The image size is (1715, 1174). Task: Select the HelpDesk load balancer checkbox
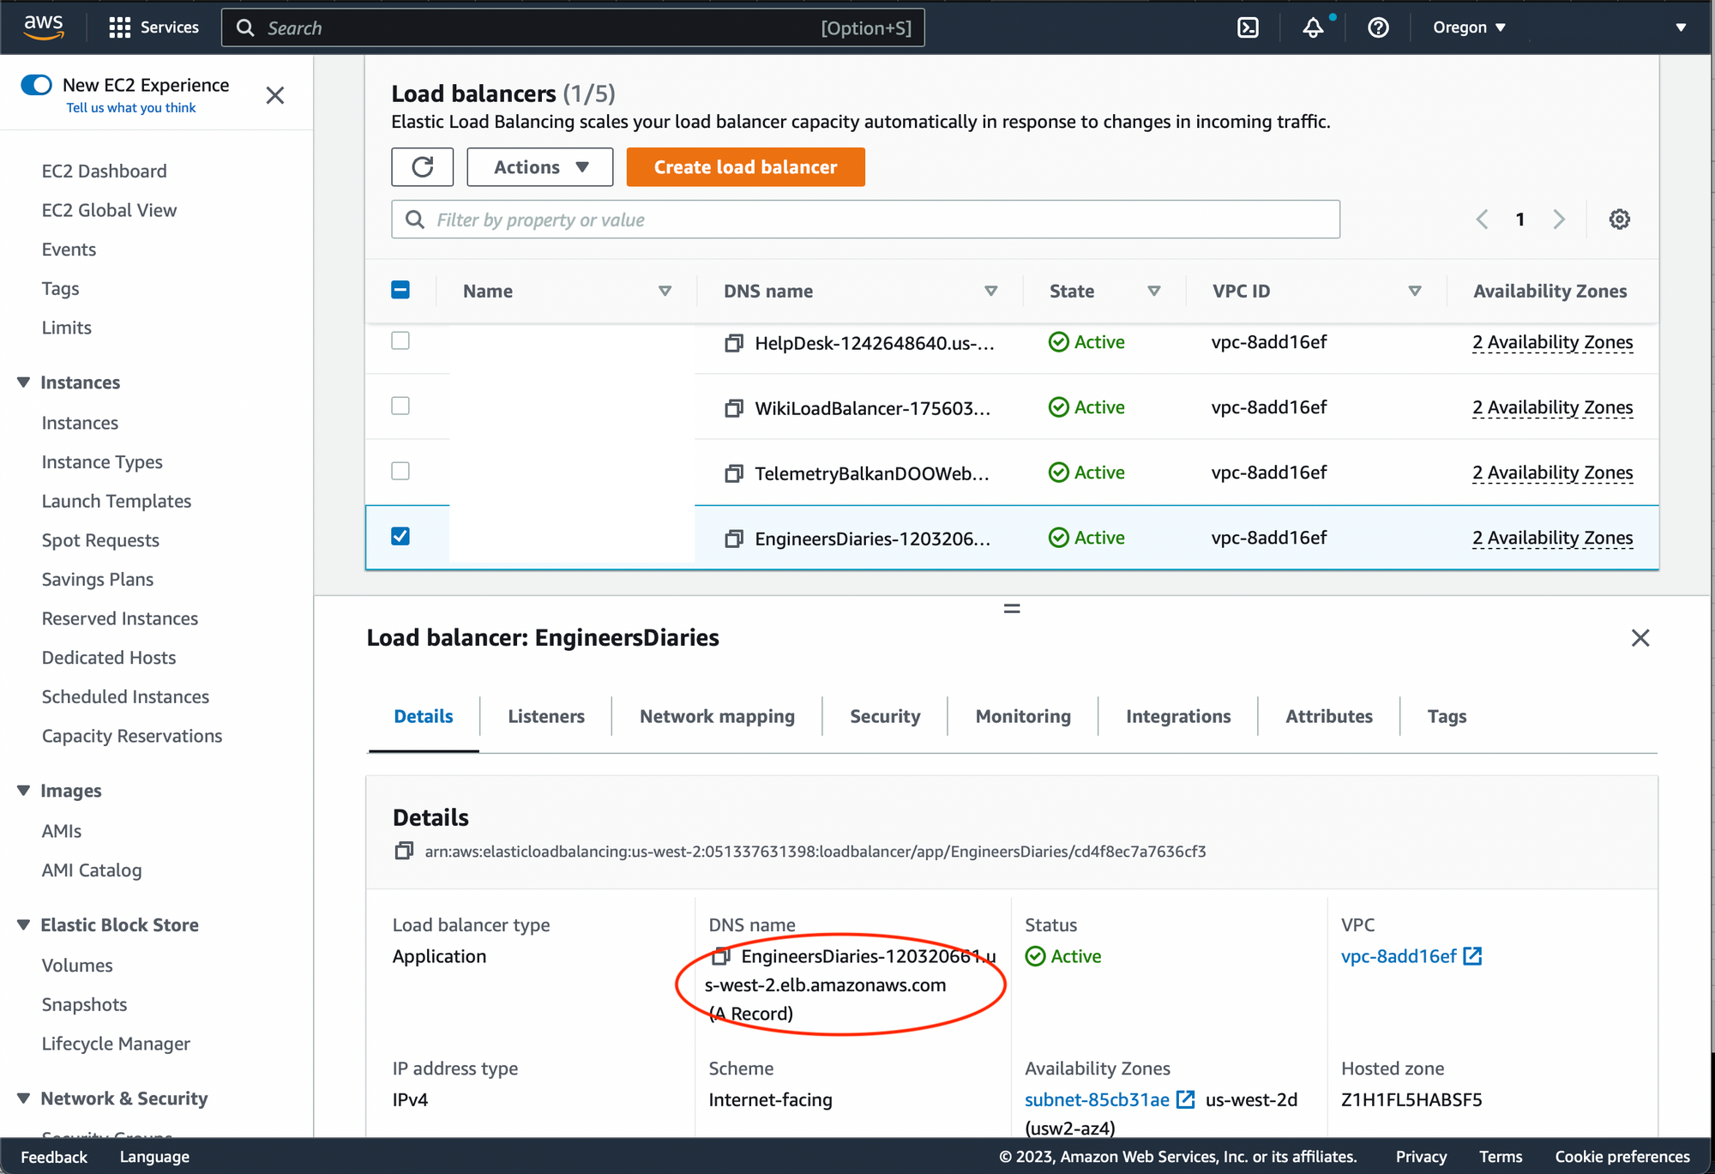coord(400,341)
